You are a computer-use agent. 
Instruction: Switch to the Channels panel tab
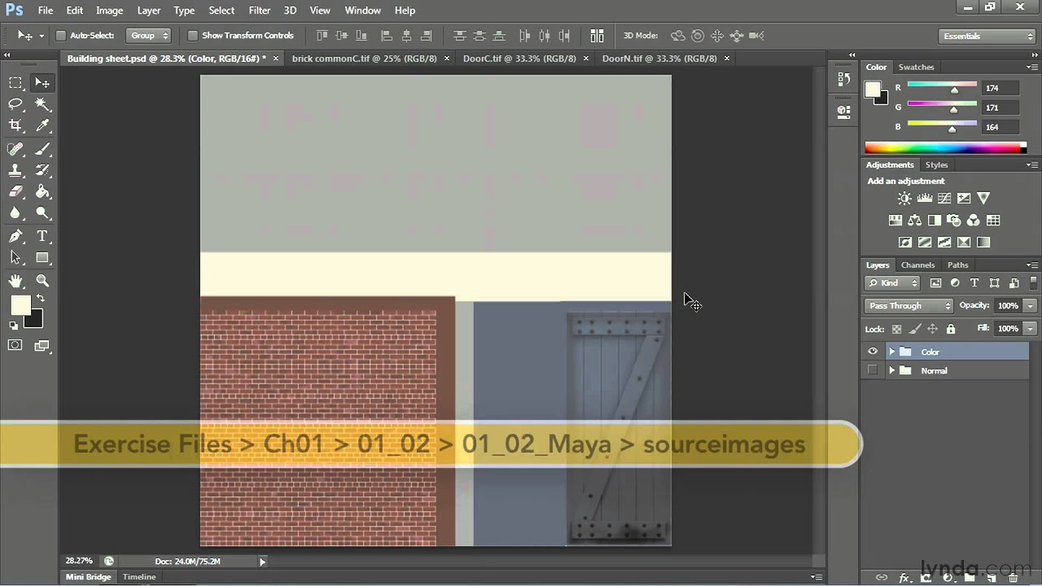[917, 265]
